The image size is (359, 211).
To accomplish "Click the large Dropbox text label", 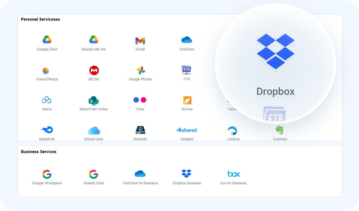I will [275, 91].
